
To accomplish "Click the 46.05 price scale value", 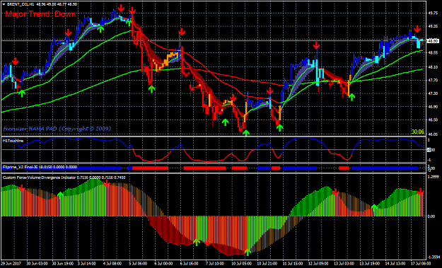I will (433, 134).
